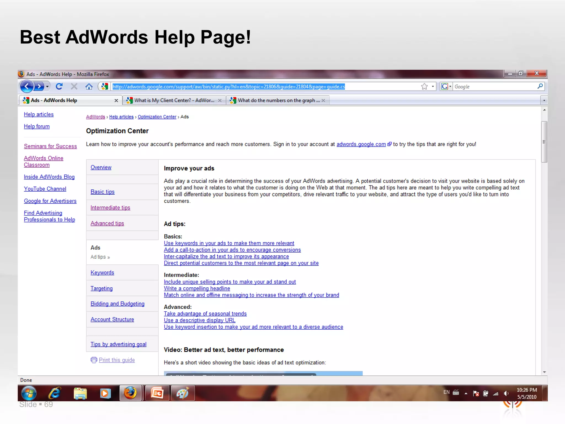Viewport: 565px width, 424px height.
Task: Click AdWords breadcrumb link
Action: [x=95, y=117]
